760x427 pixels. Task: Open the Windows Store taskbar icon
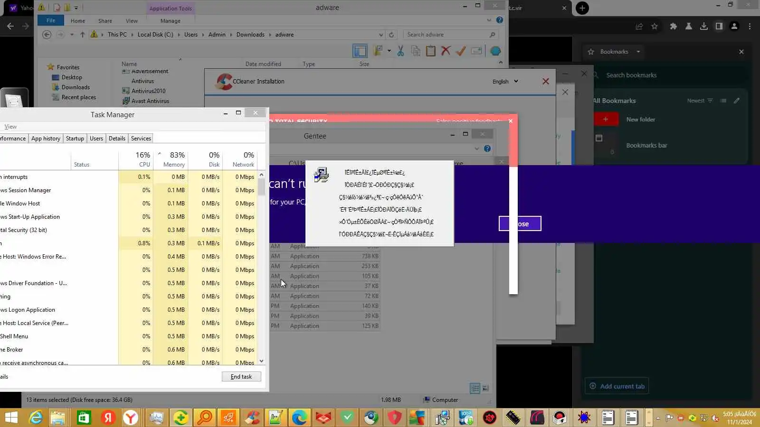coord(84,418)
